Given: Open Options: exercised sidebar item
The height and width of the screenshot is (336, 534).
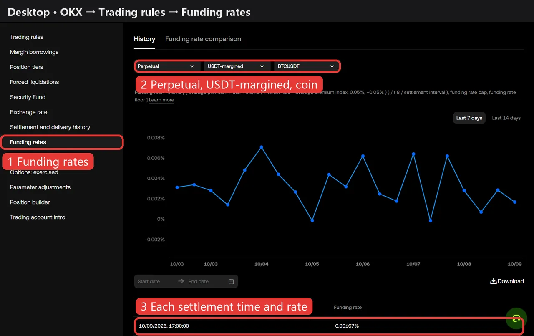Looking at the screenshot, I should coord(34,172).
